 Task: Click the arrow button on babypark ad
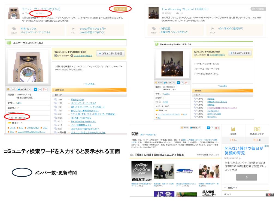pyautogui.click(x=246, y=177)
